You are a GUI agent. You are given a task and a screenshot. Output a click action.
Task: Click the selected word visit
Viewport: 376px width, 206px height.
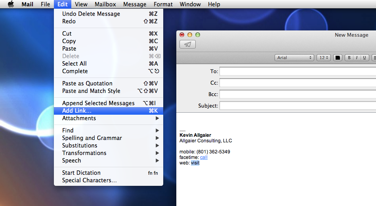click(195, 163)
